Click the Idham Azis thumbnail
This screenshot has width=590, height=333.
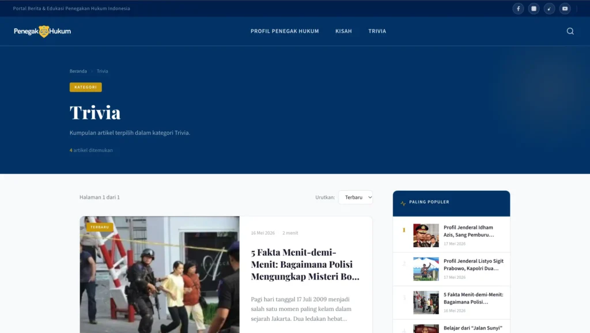pyautogui.click(x=426, y=236)
